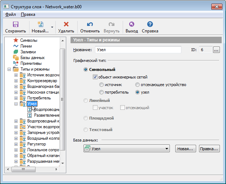Open the Файл menu
This screenshot has height=184, width=226.
pos(10,14)
